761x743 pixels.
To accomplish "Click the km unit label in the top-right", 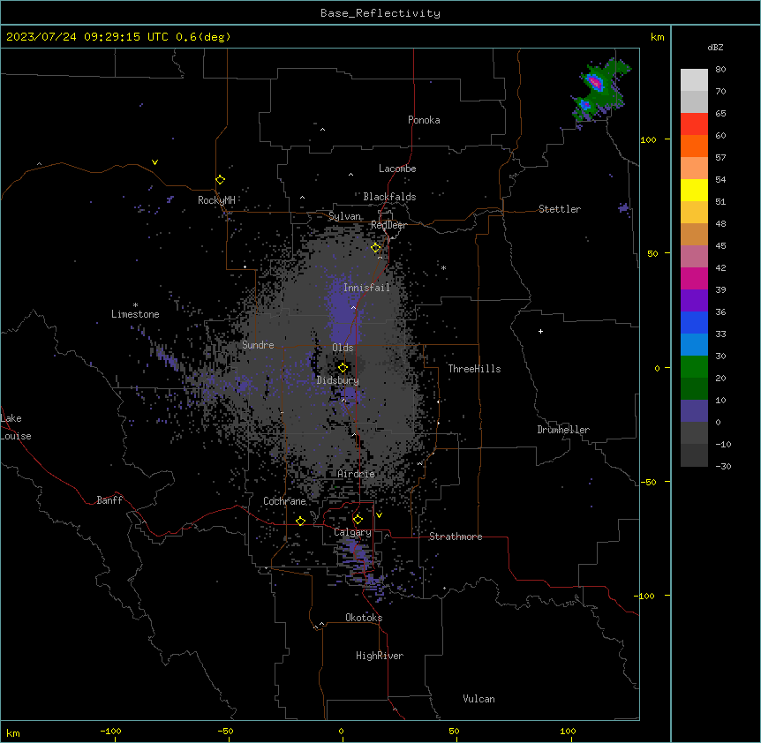I will point(657,37).
